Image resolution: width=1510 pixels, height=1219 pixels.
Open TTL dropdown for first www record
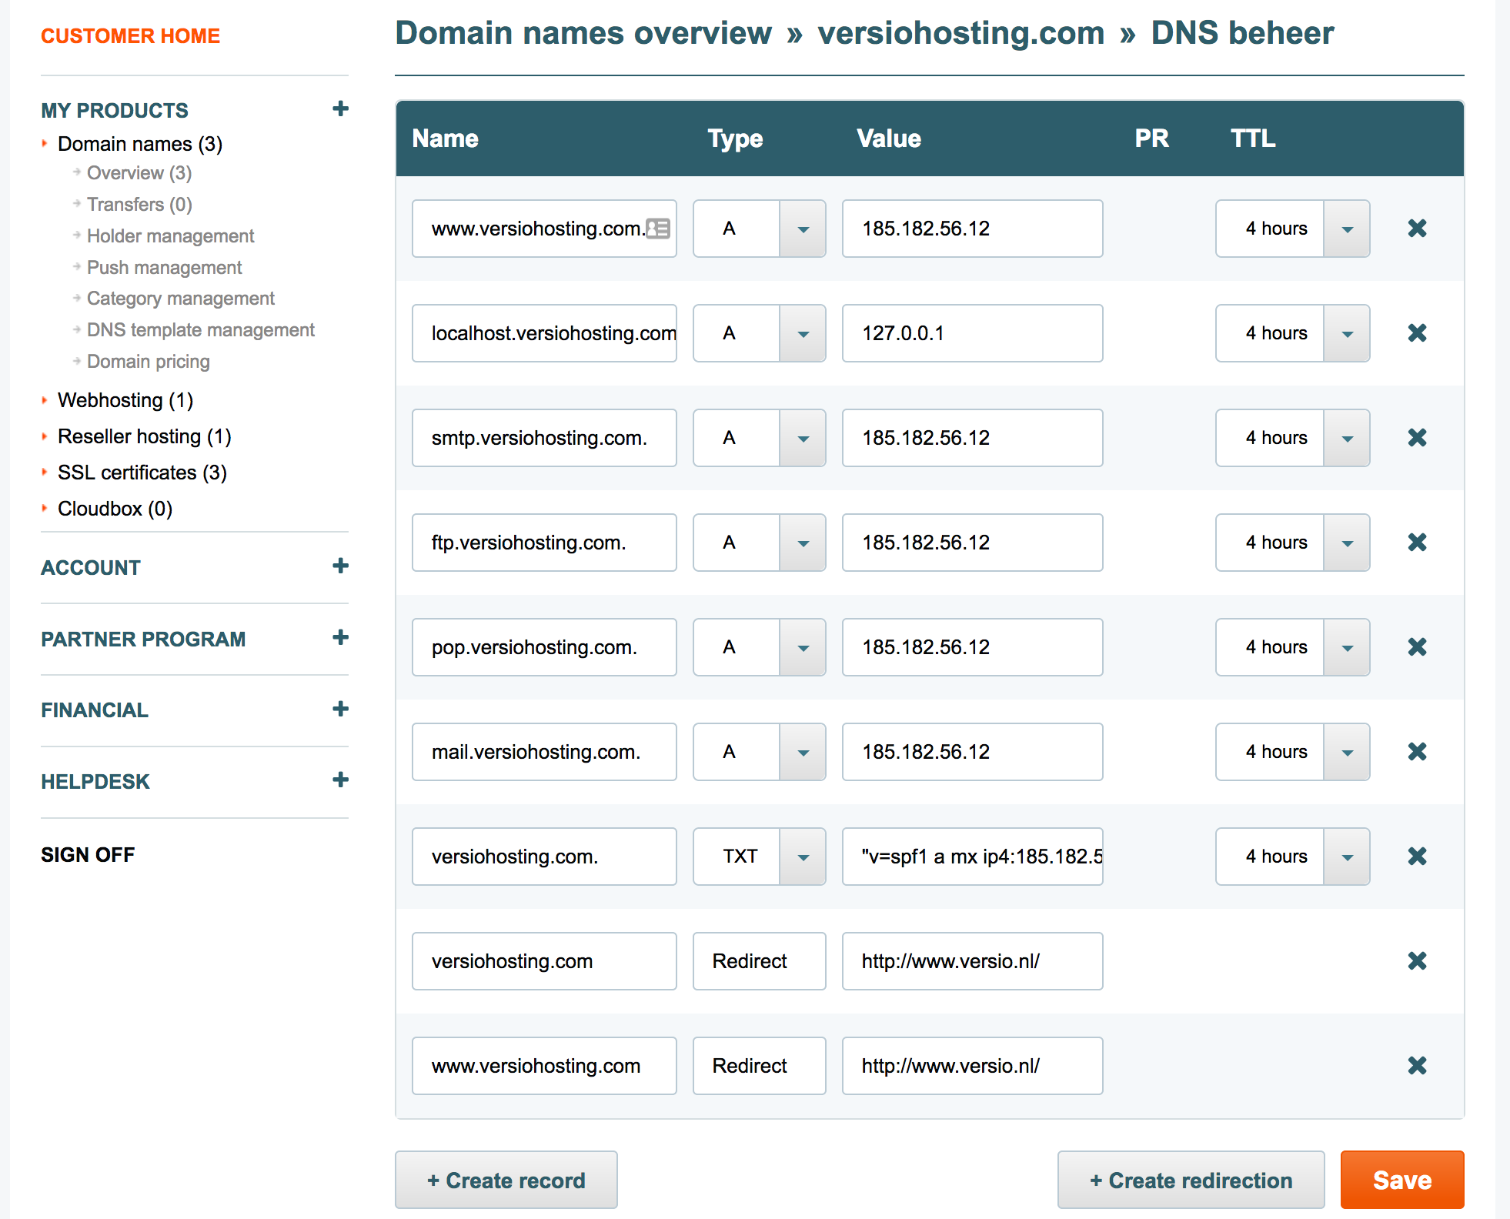click(1347, 229)
